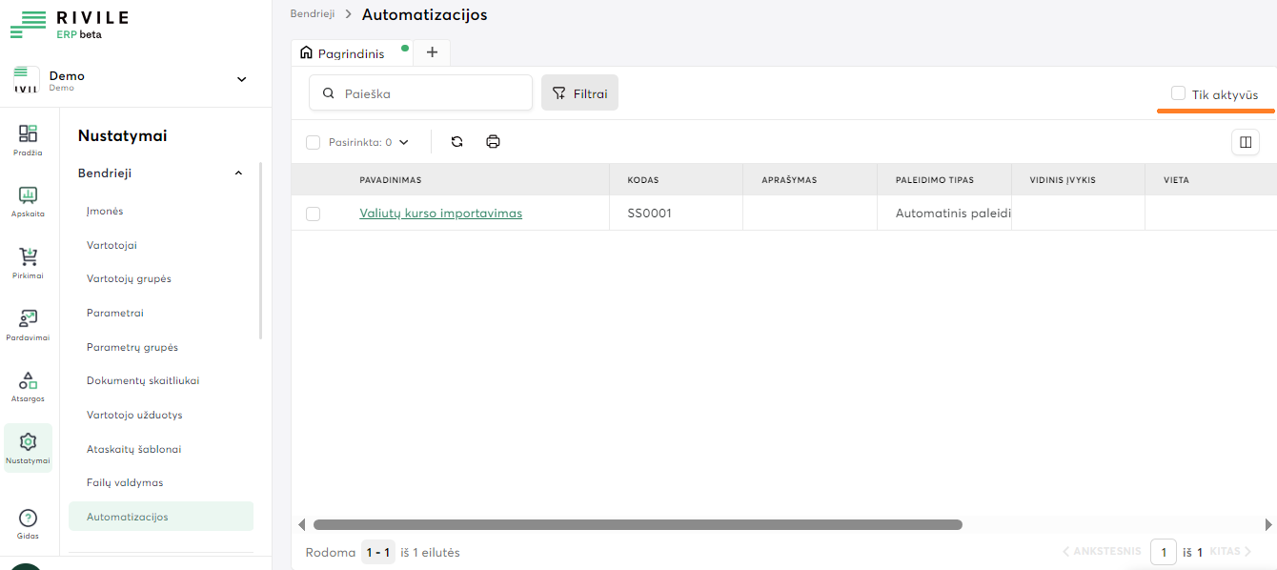
Task: Open the Atsargos inventory module icon
Action: click(x=28, y=381)
